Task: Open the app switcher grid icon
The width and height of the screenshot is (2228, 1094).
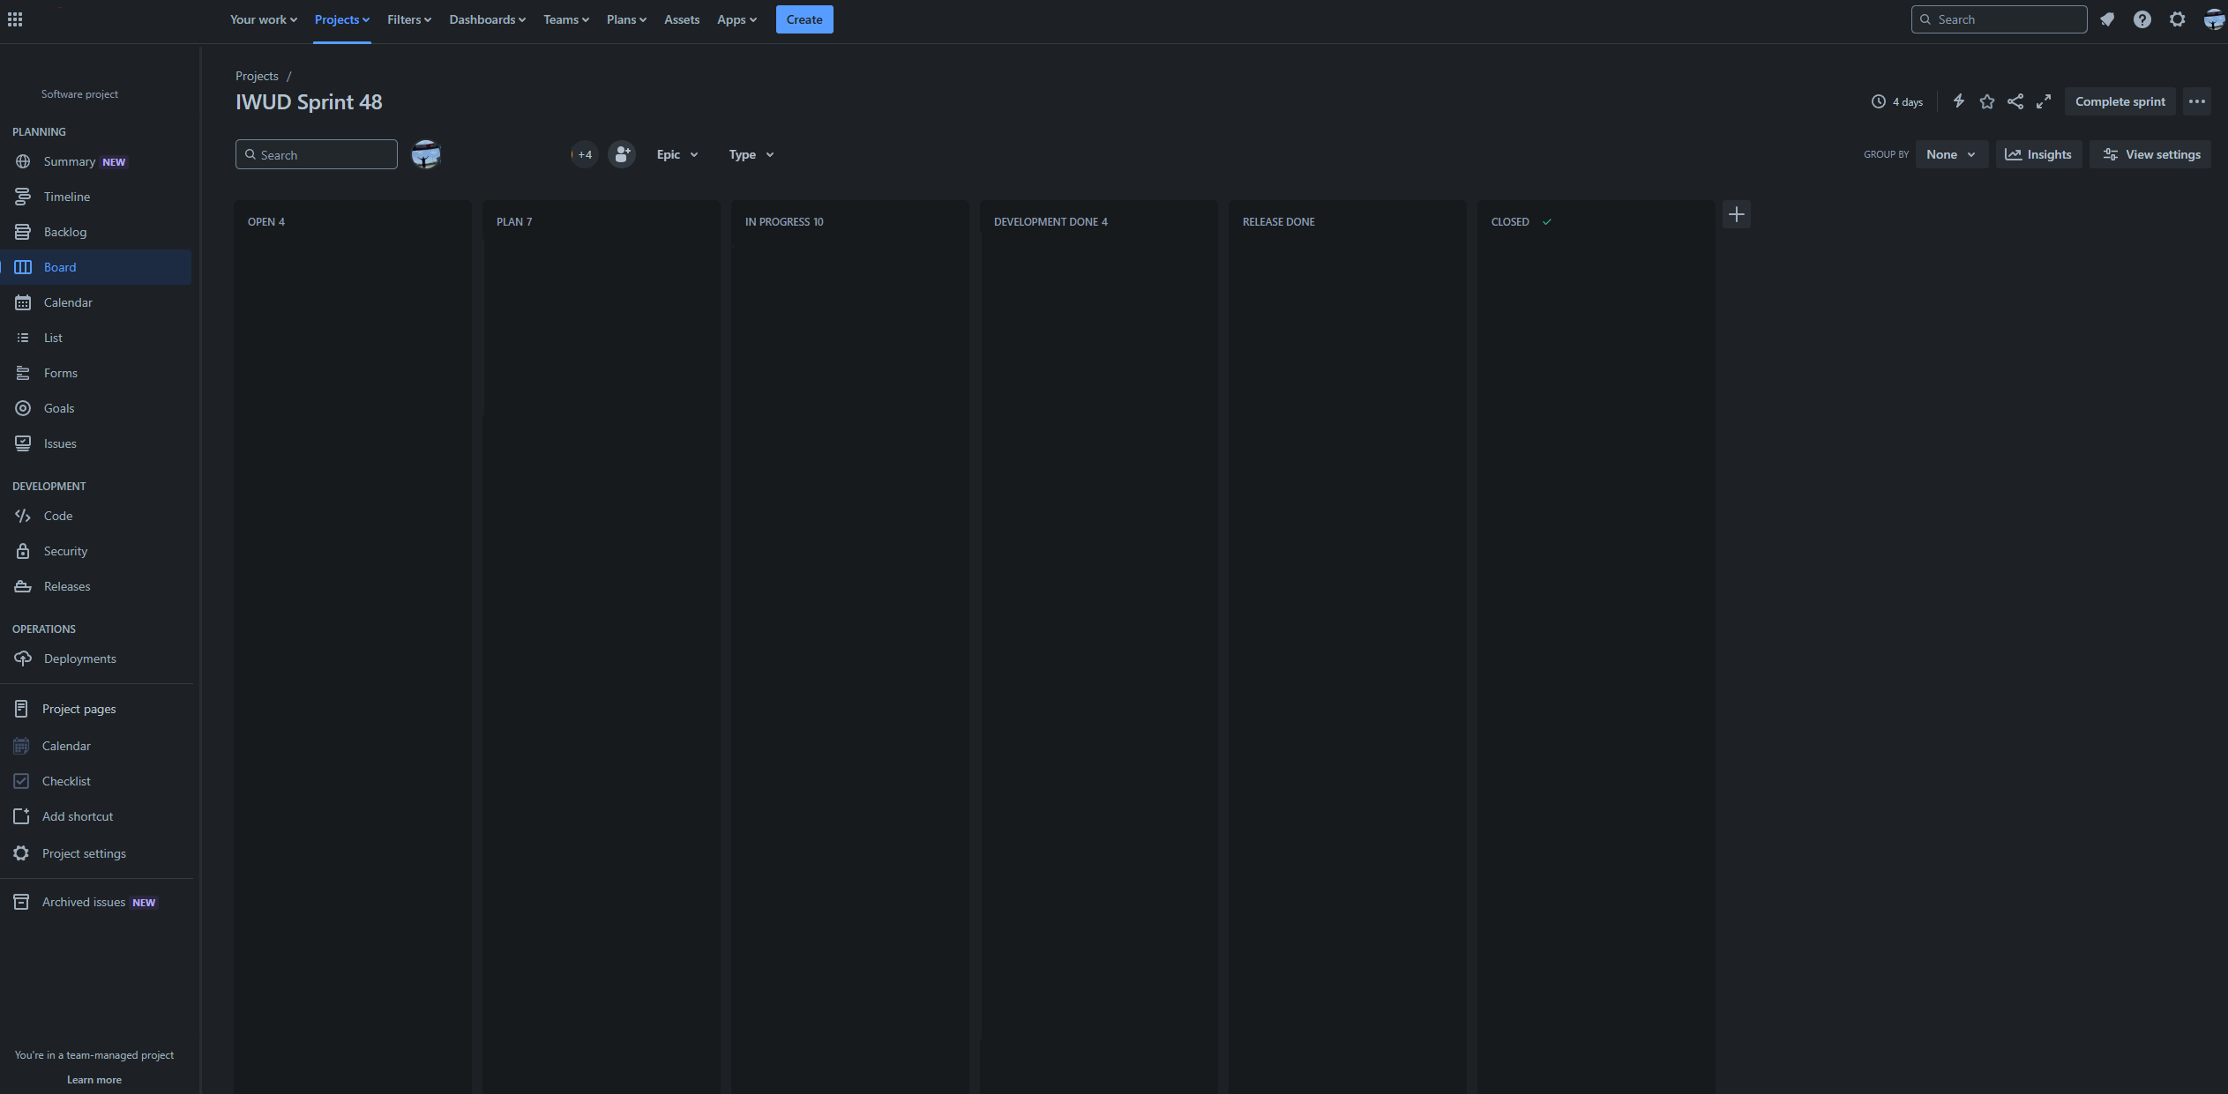Action: tap(15, 19)
